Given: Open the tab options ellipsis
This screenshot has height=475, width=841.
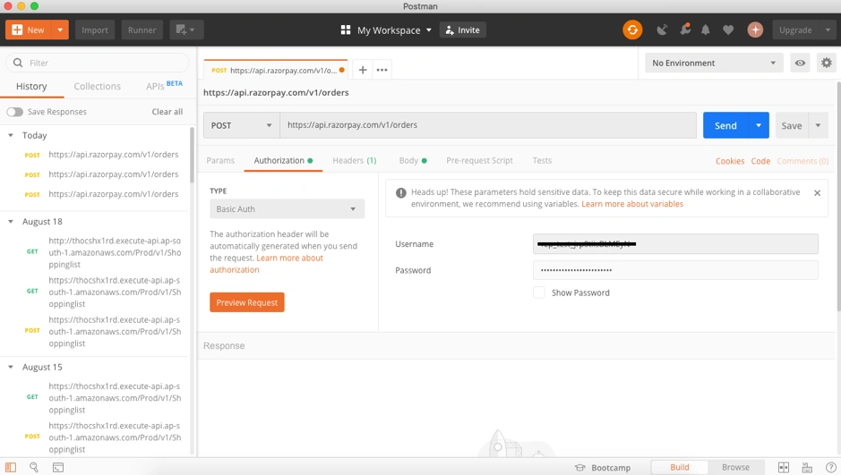Looking at the screenshot, I should [382, 70].
